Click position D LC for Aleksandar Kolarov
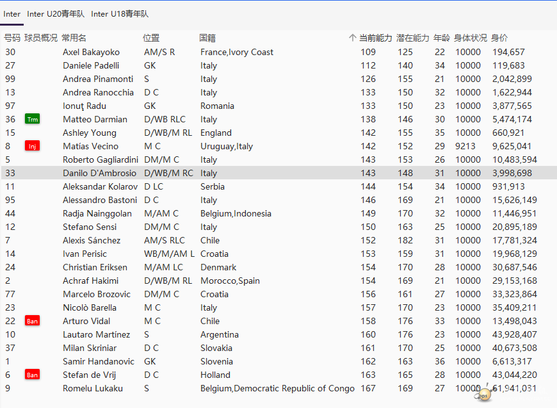 154,186
